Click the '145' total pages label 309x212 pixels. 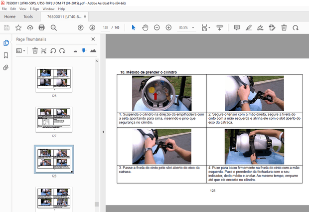[x=117, y=27]
